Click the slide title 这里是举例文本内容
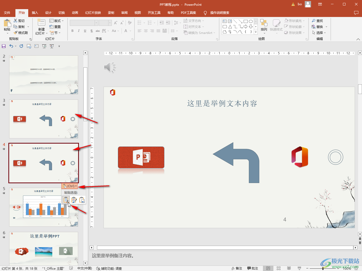362x271 pixels. point(222,103)
